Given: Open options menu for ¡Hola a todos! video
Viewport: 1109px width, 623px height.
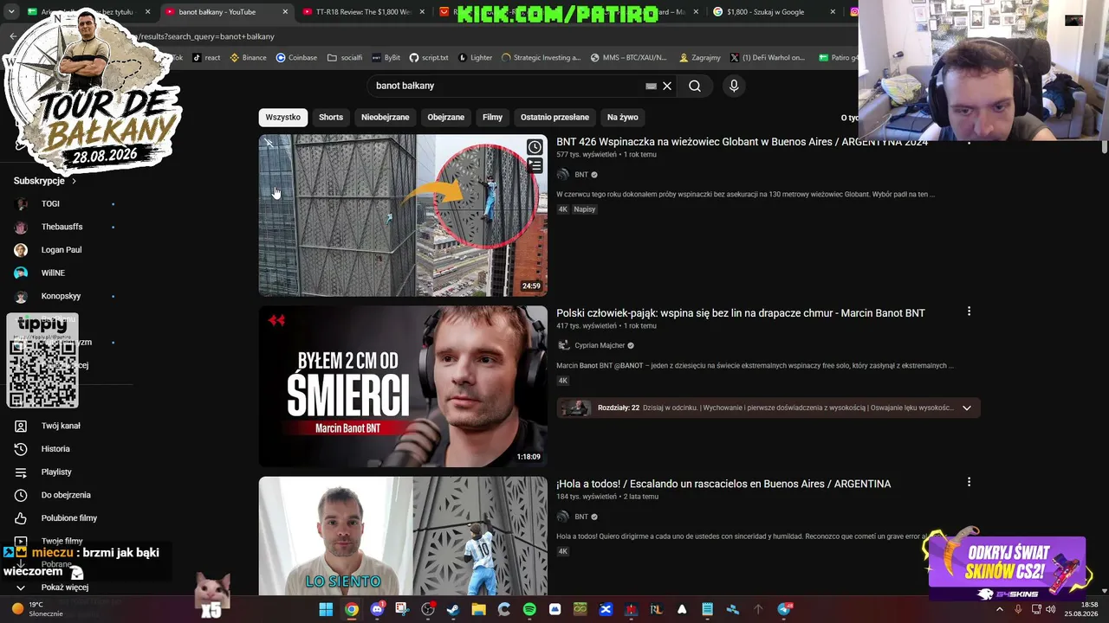Looking at the screenshot, I should [x=969, y=482].
